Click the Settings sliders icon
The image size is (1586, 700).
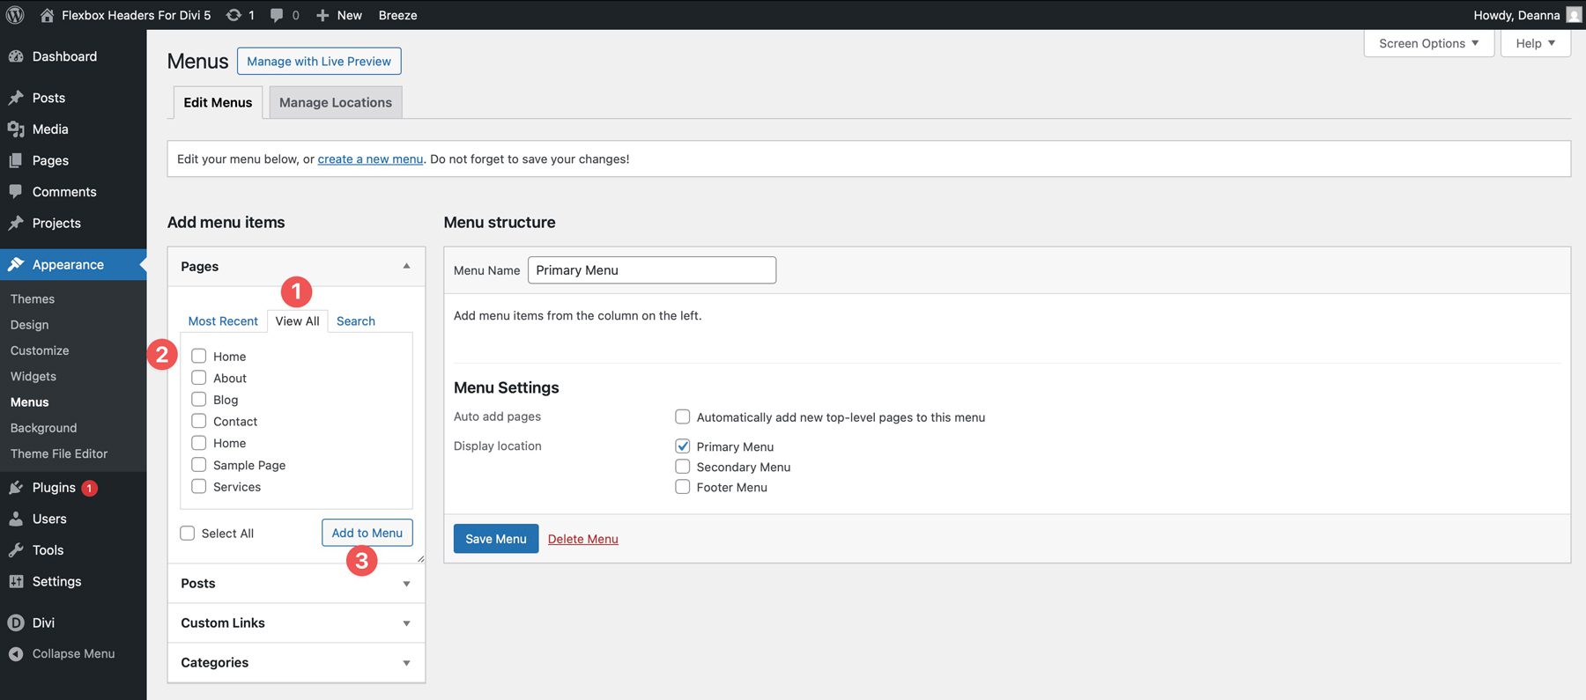click(16, 581)
